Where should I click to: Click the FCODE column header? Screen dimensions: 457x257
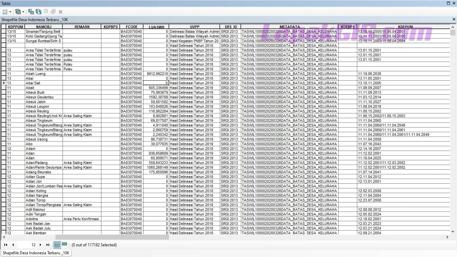131,27
